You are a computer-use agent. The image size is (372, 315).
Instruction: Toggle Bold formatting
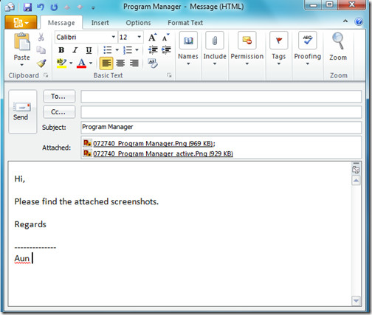click(x=61, y=50)
